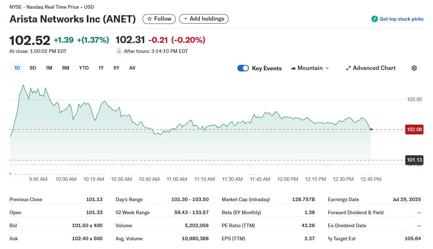Image resolution: width=433 pixels, height=249 pixels.
Task: Click the 103.00 y-axis label
Action: pos(415,99)
